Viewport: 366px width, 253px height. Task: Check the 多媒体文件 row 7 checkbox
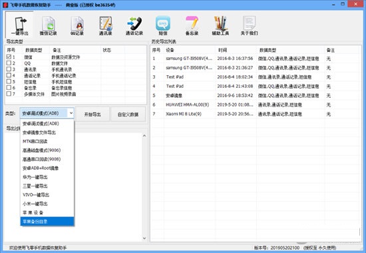pyautogui.click(x=9, y=94)
